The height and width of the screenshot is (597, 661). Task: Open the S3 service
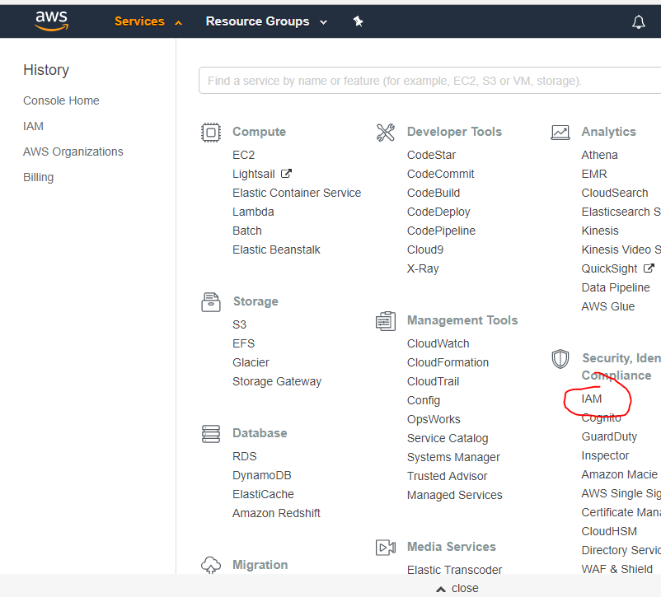click(x=239, y=324)
